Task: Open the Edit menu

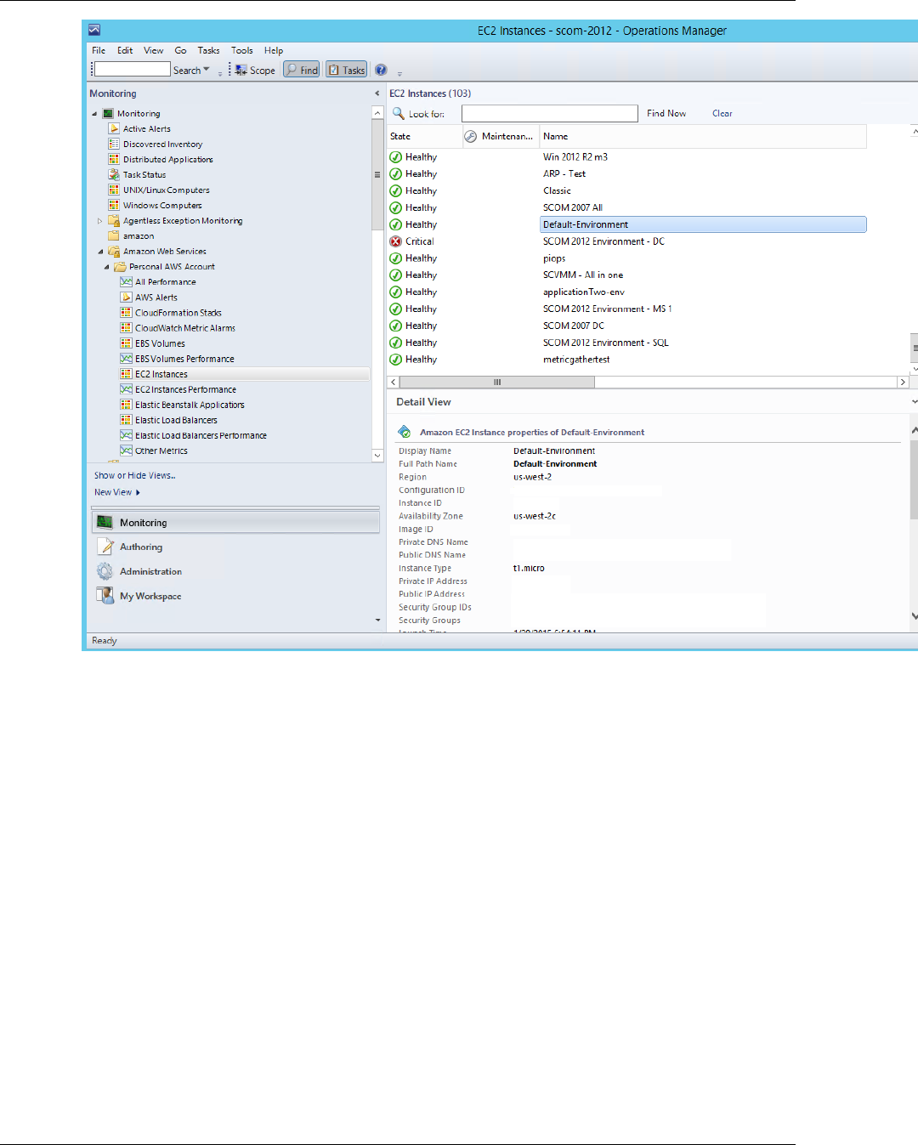Action: pyautogui.click(x=125, y=50)
